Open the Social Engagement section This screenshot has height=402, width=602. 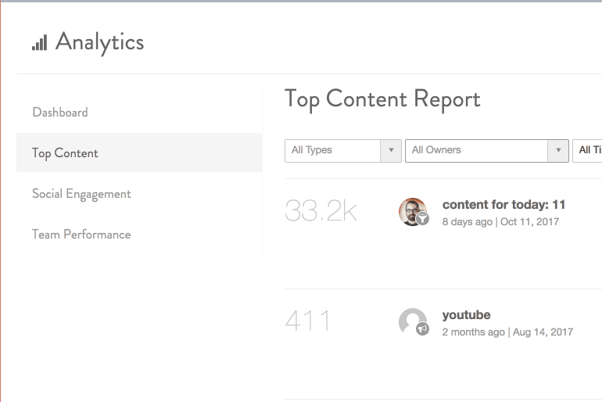(81, 194)
